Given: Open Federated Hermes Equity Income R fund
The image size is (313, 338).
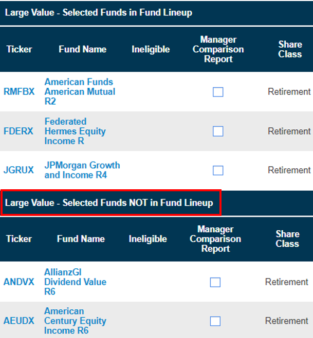Looking at the screenshot, I should click(x=75, y=131).
